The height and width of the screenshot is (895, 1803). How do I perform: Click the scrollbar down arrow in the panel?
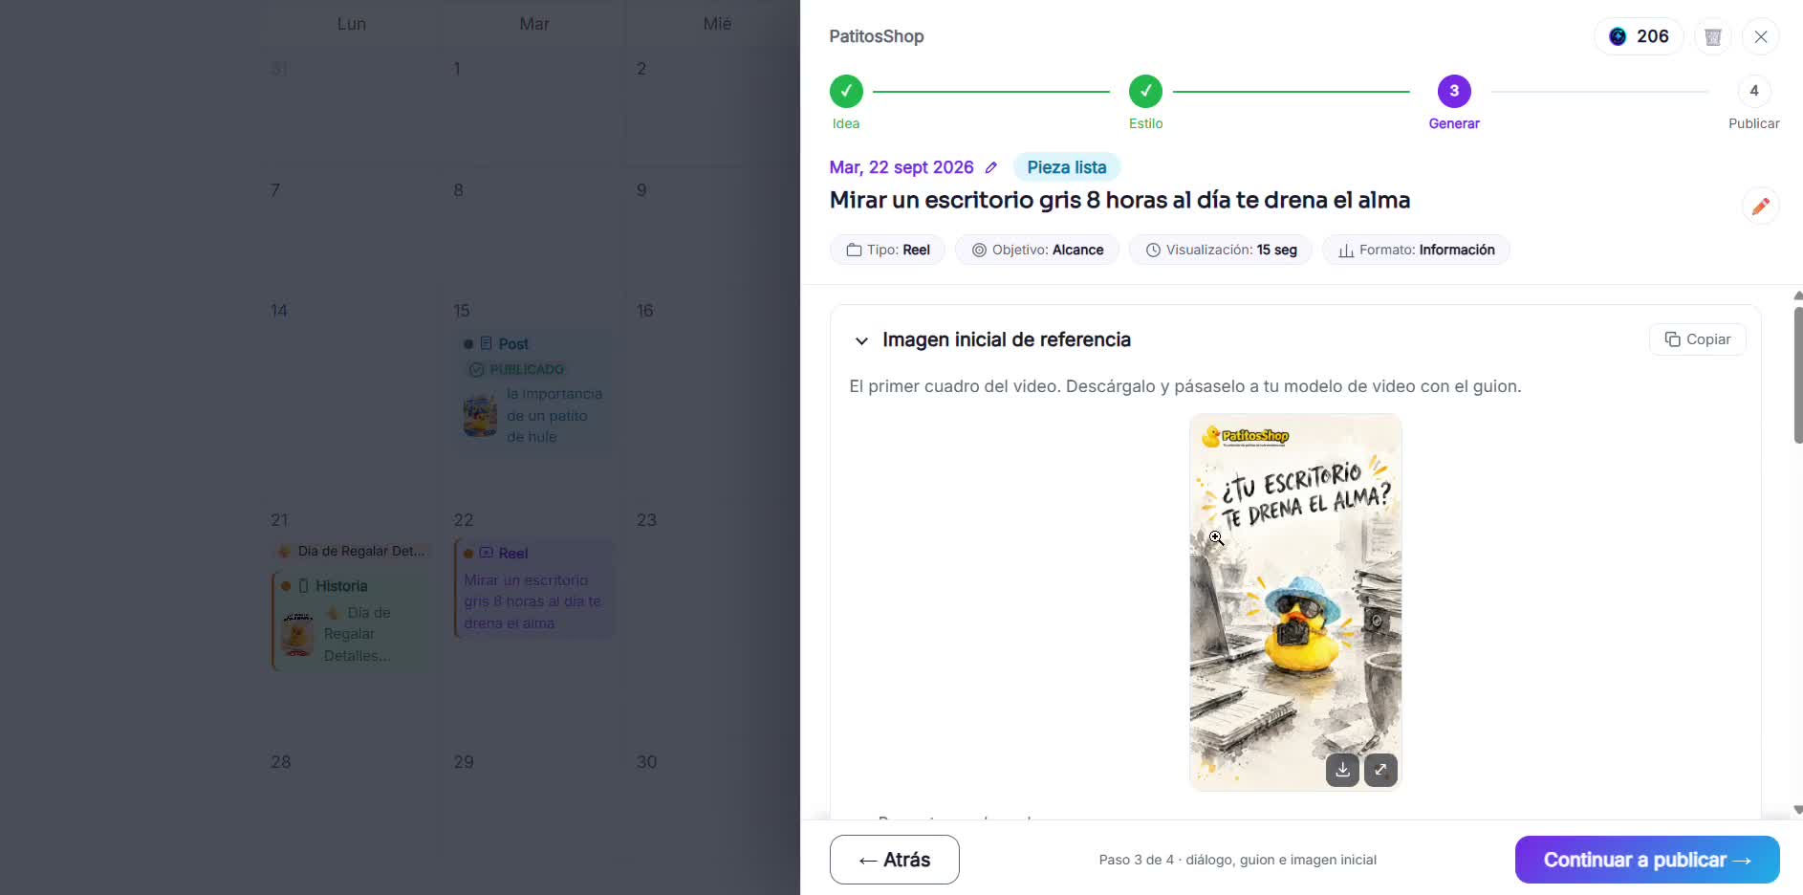tap(1798, 810)
